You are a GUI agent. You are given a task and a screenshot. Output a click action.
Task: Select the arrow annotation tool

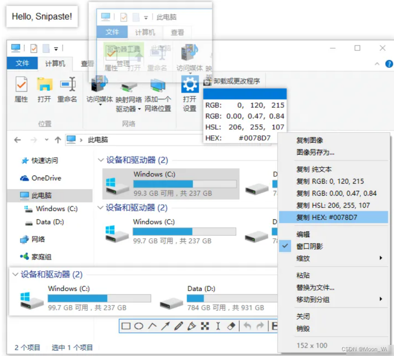pyautogui.click(x=165, y=326)
